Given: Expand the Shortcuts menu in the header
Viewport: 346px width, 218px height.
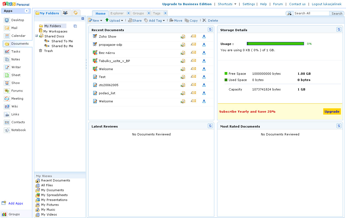Looking at the screenshot, I should coord(227,4).
